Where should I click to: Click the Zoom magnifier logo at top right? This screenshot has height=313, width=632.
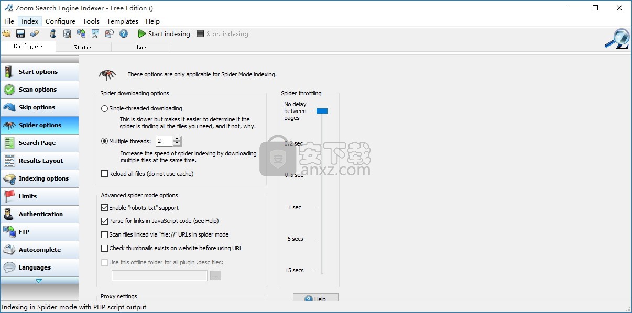(x=617, y=39)
